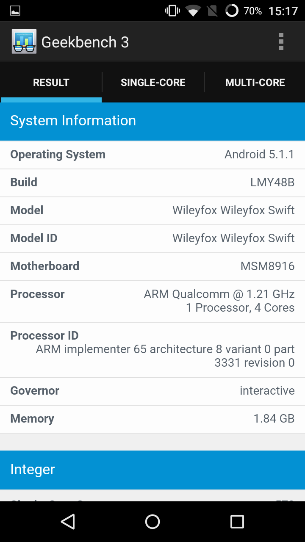Switch to the SINGLE-CORE tab
305x542 pixels.
pyautogui.click(x=153, y=83)
